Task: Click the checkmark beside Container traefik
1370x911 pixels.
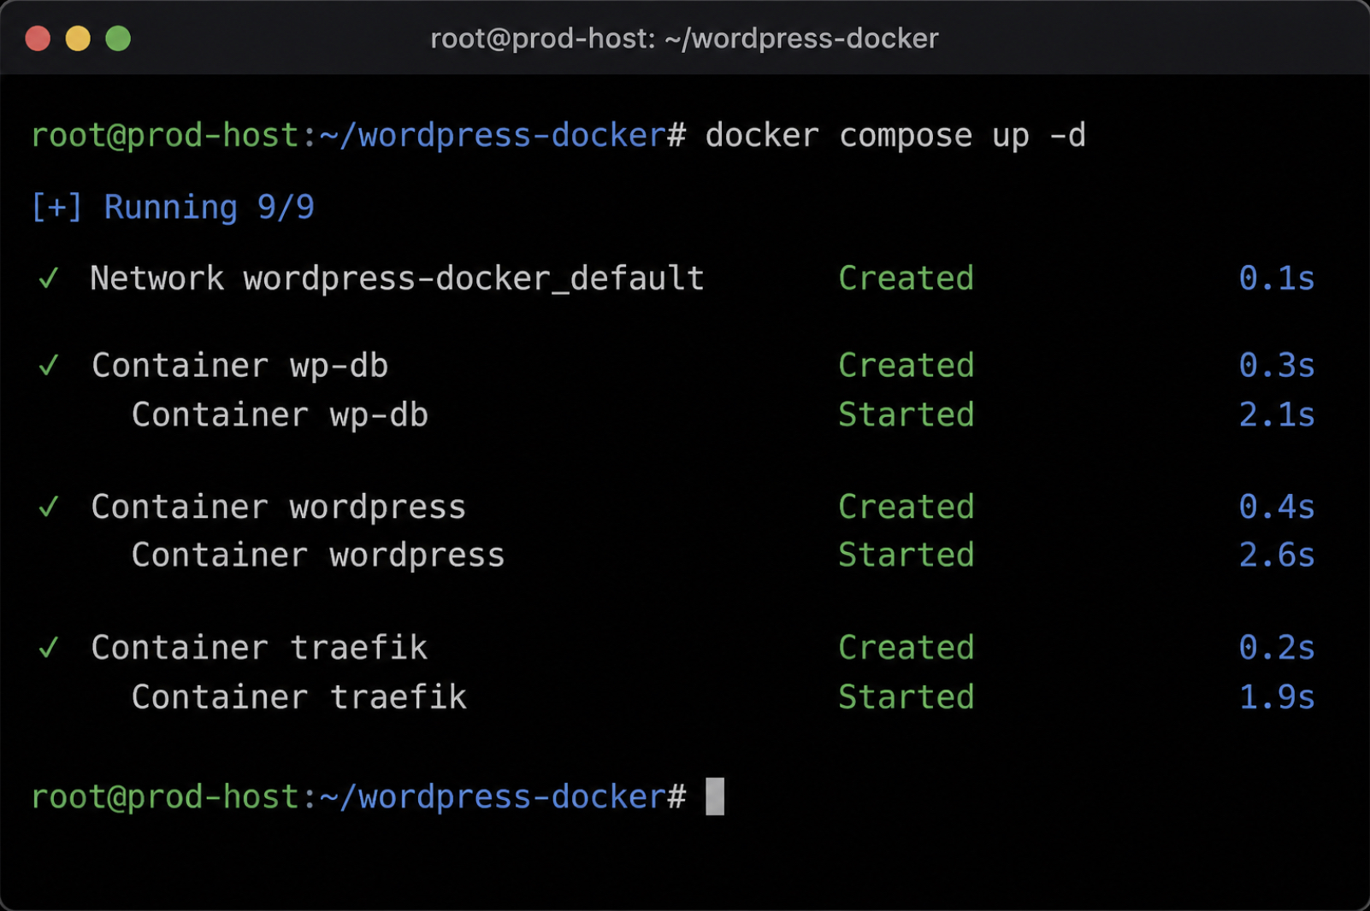Action: [x=49, y=648]
